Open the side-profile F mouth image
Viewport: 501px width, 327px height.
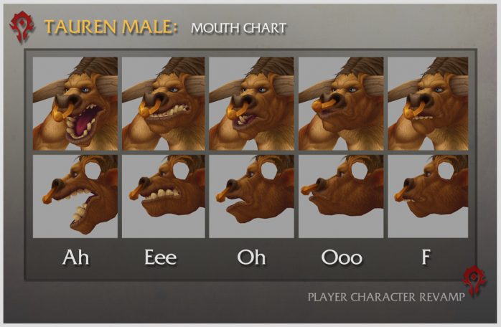(429, 196)
